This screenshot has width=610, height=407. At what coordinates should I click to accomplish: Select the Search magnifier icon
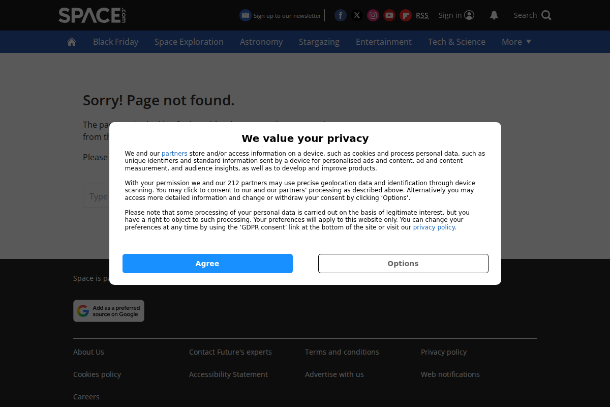click(547, 15)
